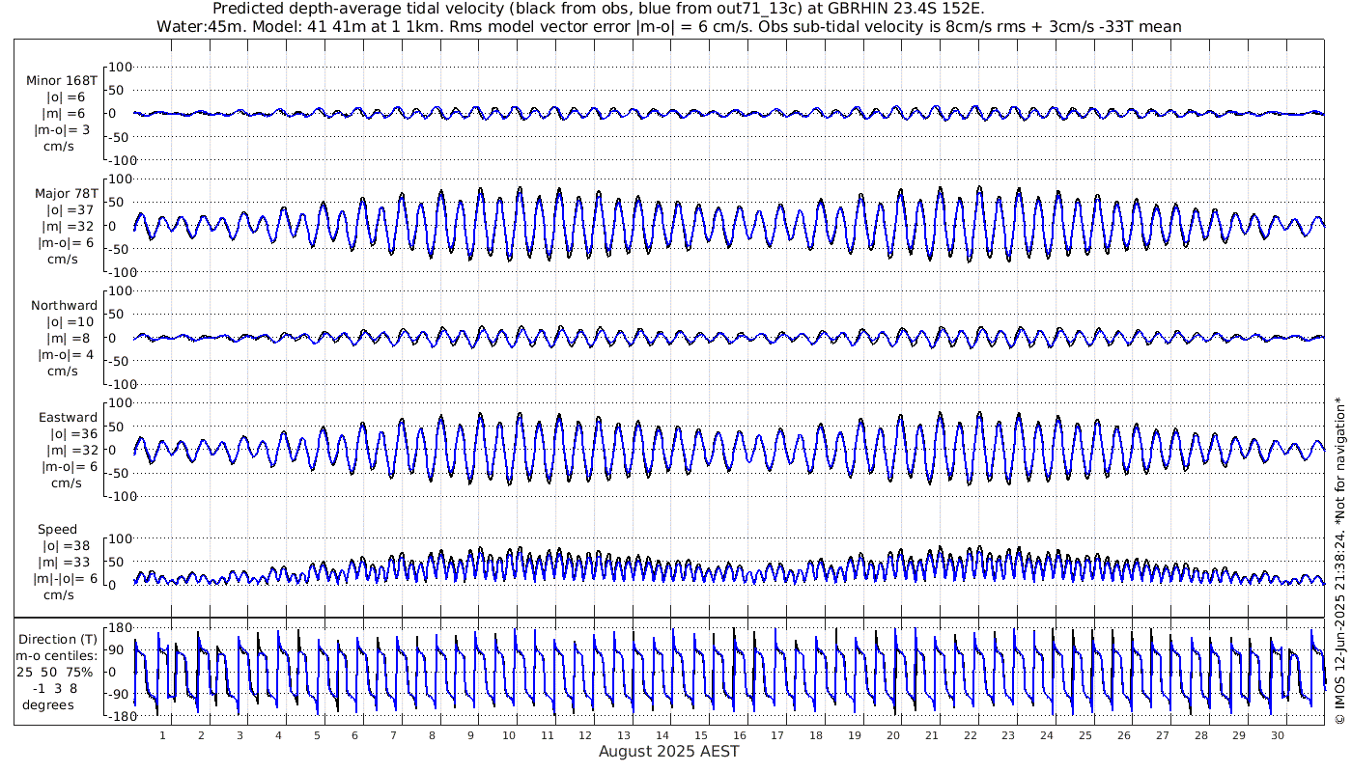Click the 'August 2025 AEST' axis title
The width and height of the screenshot is (1352, 772).
click(668, 752)
